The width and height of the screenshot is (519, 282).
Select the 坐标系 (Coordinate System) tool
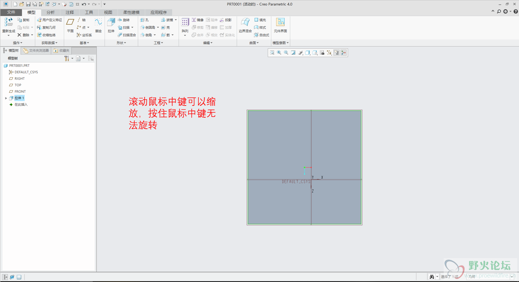[85, 35]
